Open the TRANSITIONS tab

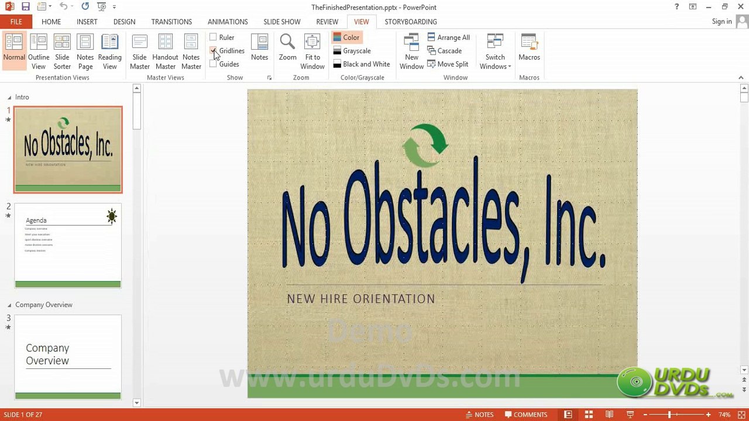point(171,22)
